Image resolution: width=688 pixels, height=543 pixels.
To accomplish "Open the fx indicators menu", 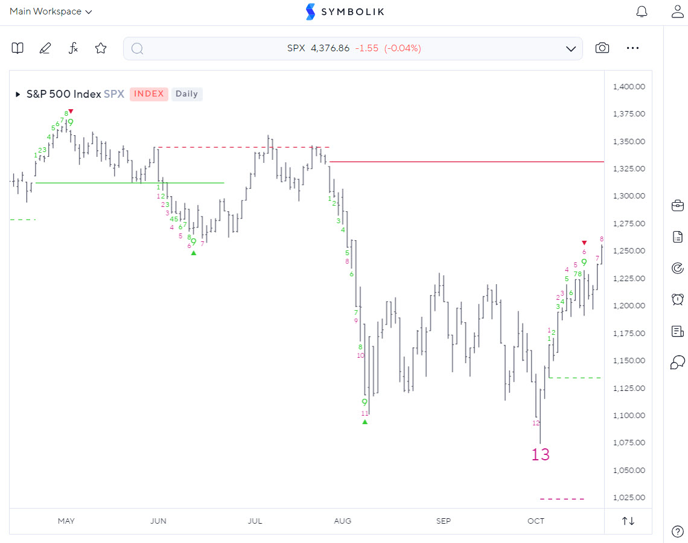I will [x=73, y=48].
